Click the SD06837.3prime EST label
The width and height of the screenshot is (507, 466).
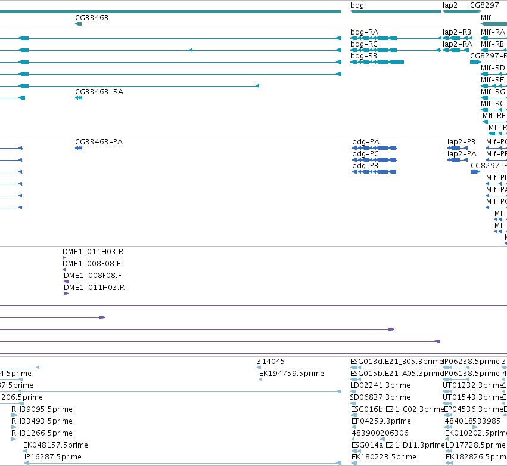pos(380,397)
